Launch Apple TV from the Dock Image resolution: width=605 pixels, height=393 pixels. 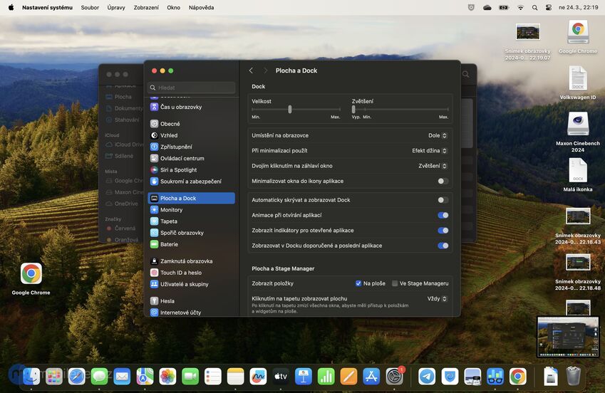pos(281,376)
